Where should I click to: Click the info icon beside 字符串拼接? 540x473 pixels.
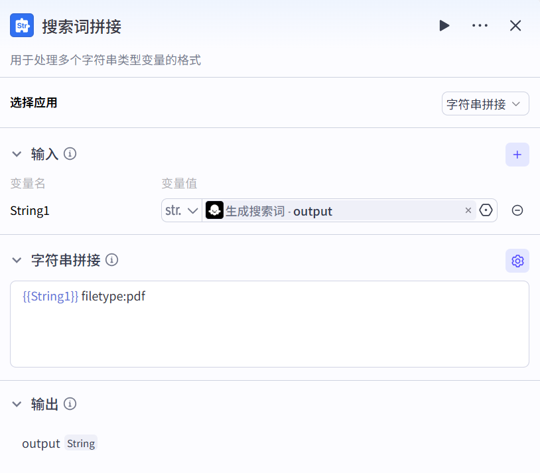point(112,260)
